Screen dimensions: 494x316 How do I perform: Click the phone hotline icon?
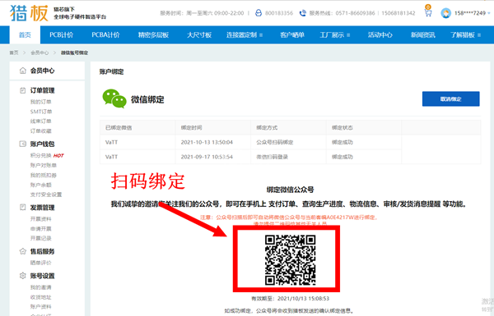pyautogui.click(x=303, y=13)
